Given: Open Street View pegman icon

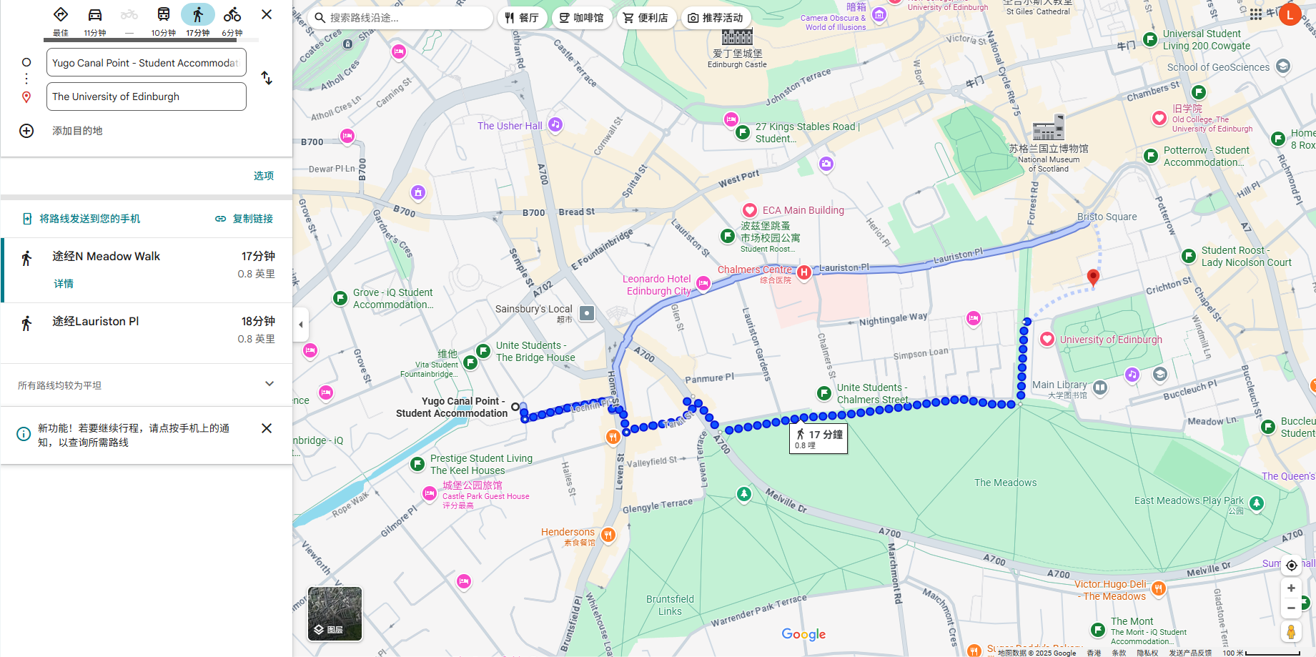Looking at the screenshot, I should tap(1291, 632).
